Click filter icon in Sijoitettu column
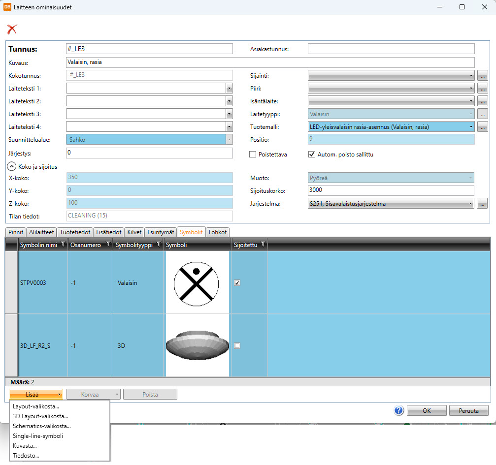The width and height of the screenshot is (496, 465). click(x=263, y=245)
